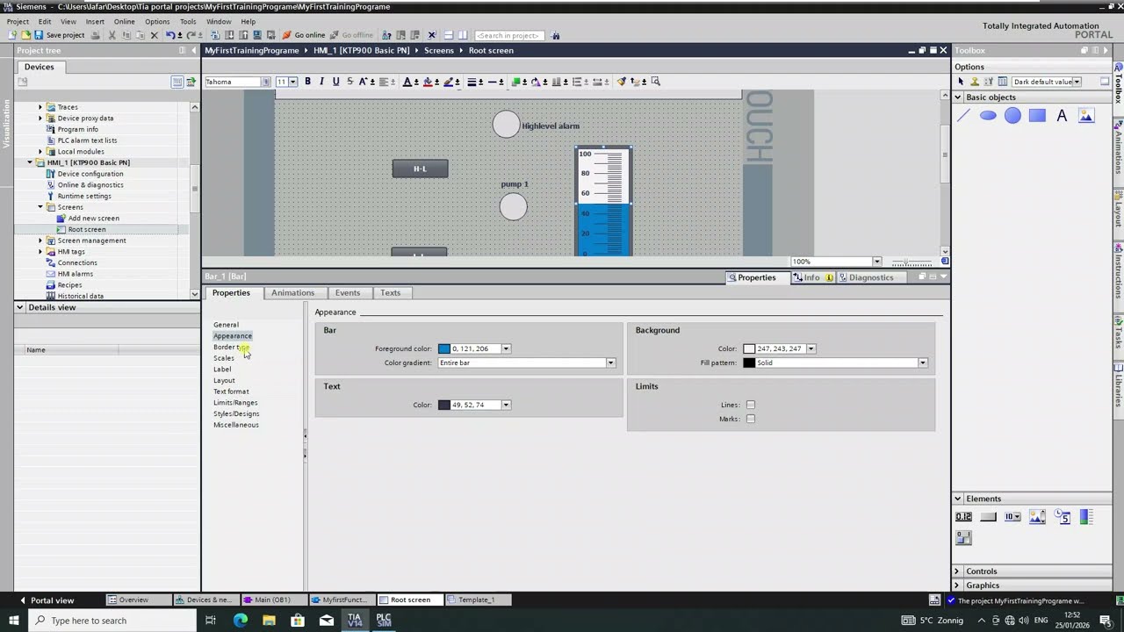Switch to Portal view

[47, 600]
